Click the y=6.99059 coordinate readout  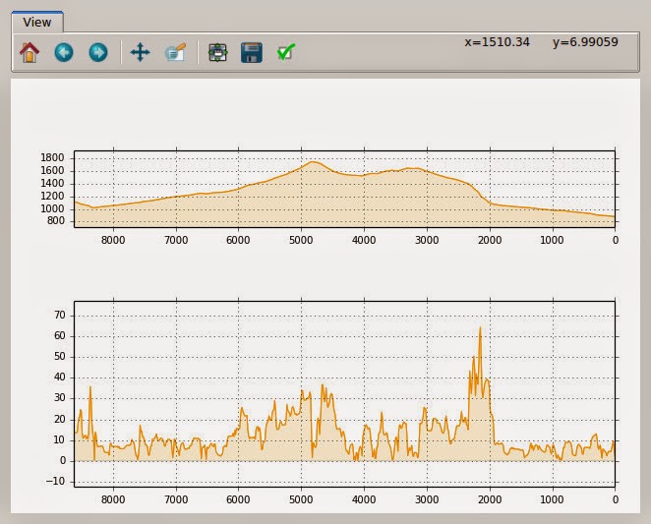coord(585,42)
